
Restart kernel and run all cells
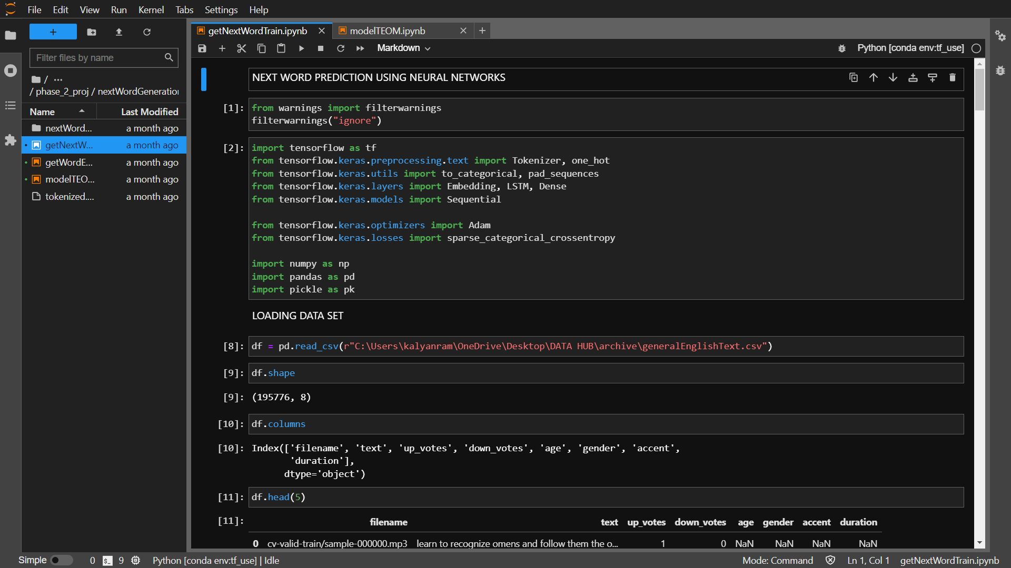(x=360, y=48)
